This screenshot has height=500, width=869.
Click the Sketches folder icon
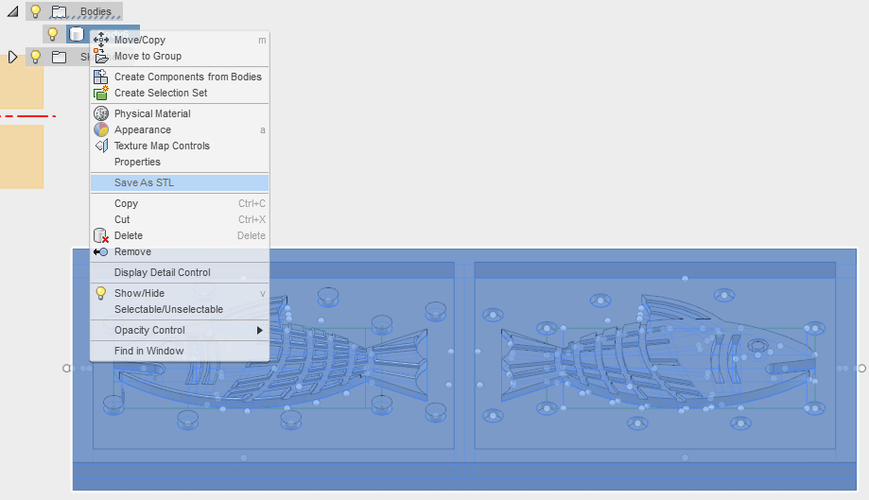tap(59, 57)
